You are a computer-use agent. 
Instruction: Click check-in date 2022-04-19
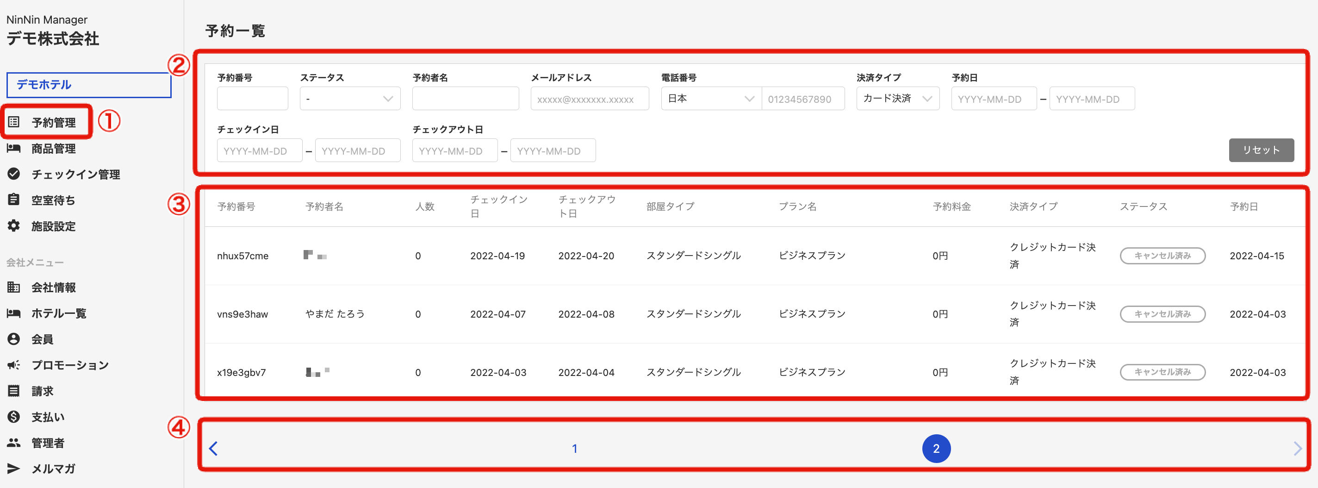tap(497, 256)
